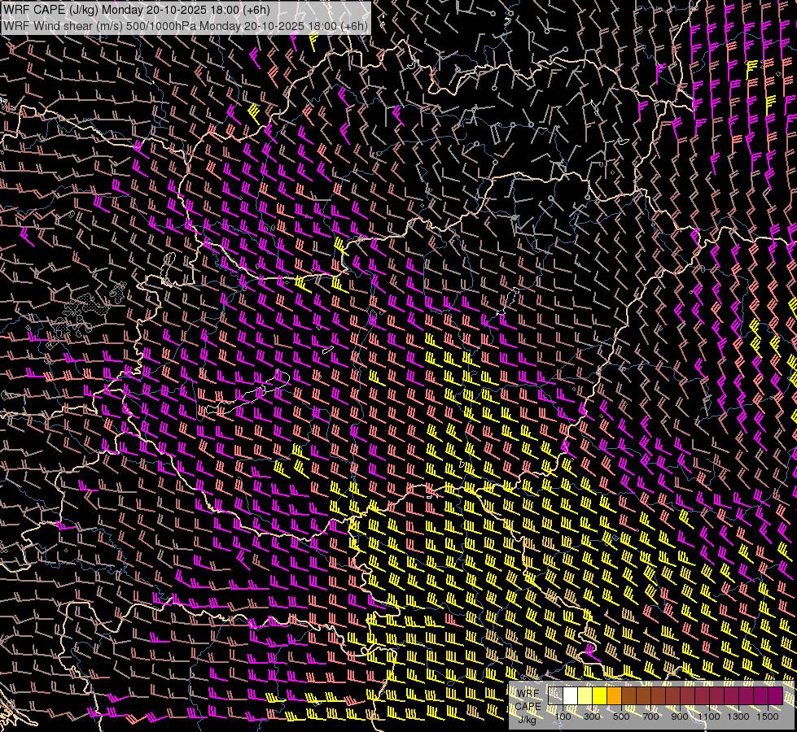
Task: Click the 100 value on the legend
Action: (x=563, y=717)
